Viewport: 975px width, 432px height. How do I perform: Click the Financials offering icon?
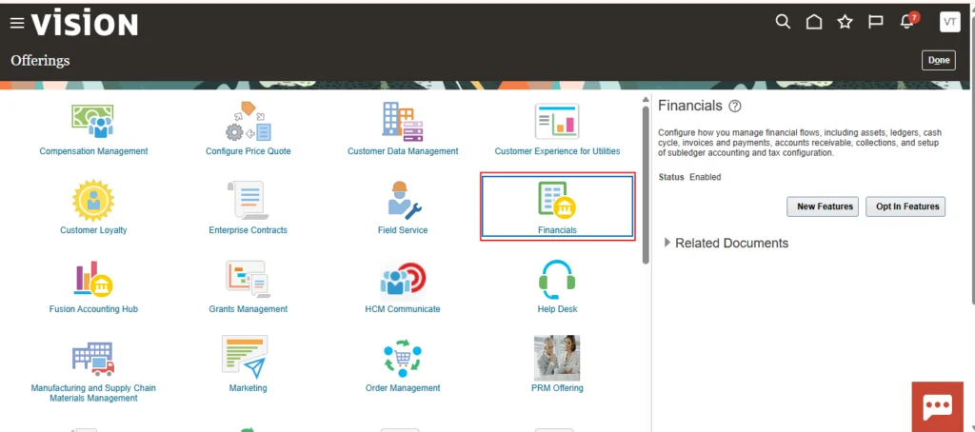(556, 200)
